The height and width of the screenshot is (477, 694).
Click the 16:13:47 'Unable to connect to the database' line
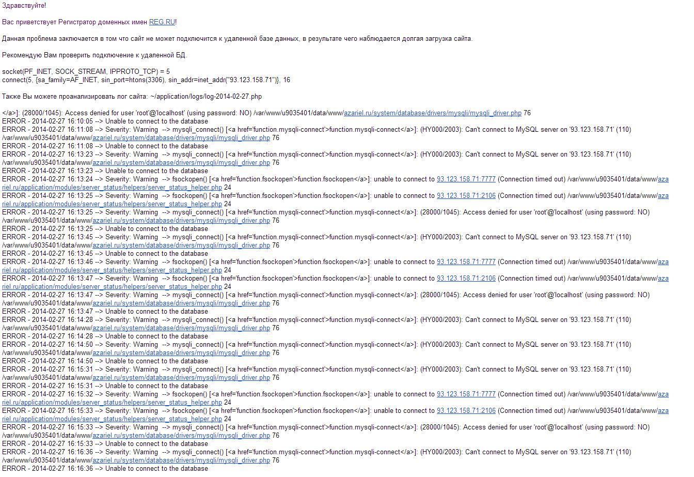[x=105, y=312]
